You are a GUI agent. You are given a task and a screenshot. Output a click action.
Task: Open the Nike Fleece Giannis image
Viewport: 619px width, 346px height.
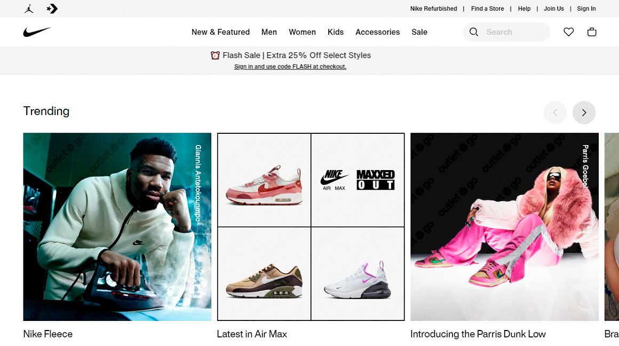click(x=117, y=227)
